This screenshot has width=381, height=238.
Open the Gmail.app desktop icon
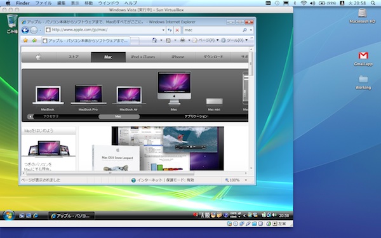tap(363, 59)
